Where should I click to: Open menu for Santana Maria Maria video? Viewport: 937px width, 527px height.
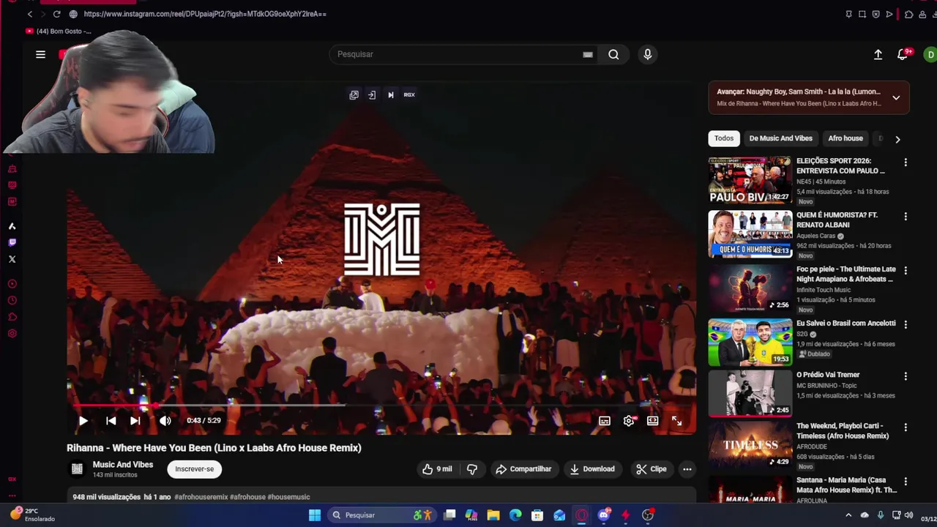click(906, 482)
